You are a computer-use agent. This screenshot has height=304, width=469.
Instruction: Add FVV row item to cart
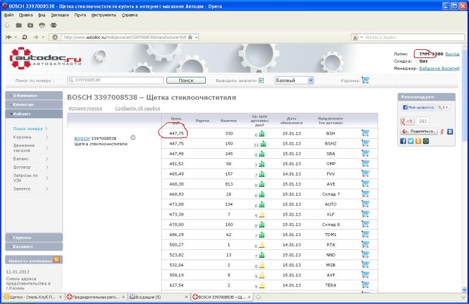(365, 173)
